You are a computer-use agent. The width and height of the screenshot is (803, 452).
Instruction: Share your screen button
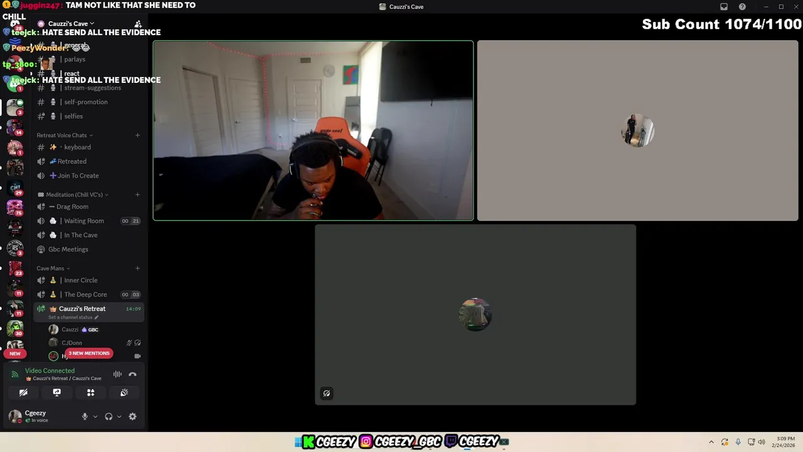[x=57, y=392]
